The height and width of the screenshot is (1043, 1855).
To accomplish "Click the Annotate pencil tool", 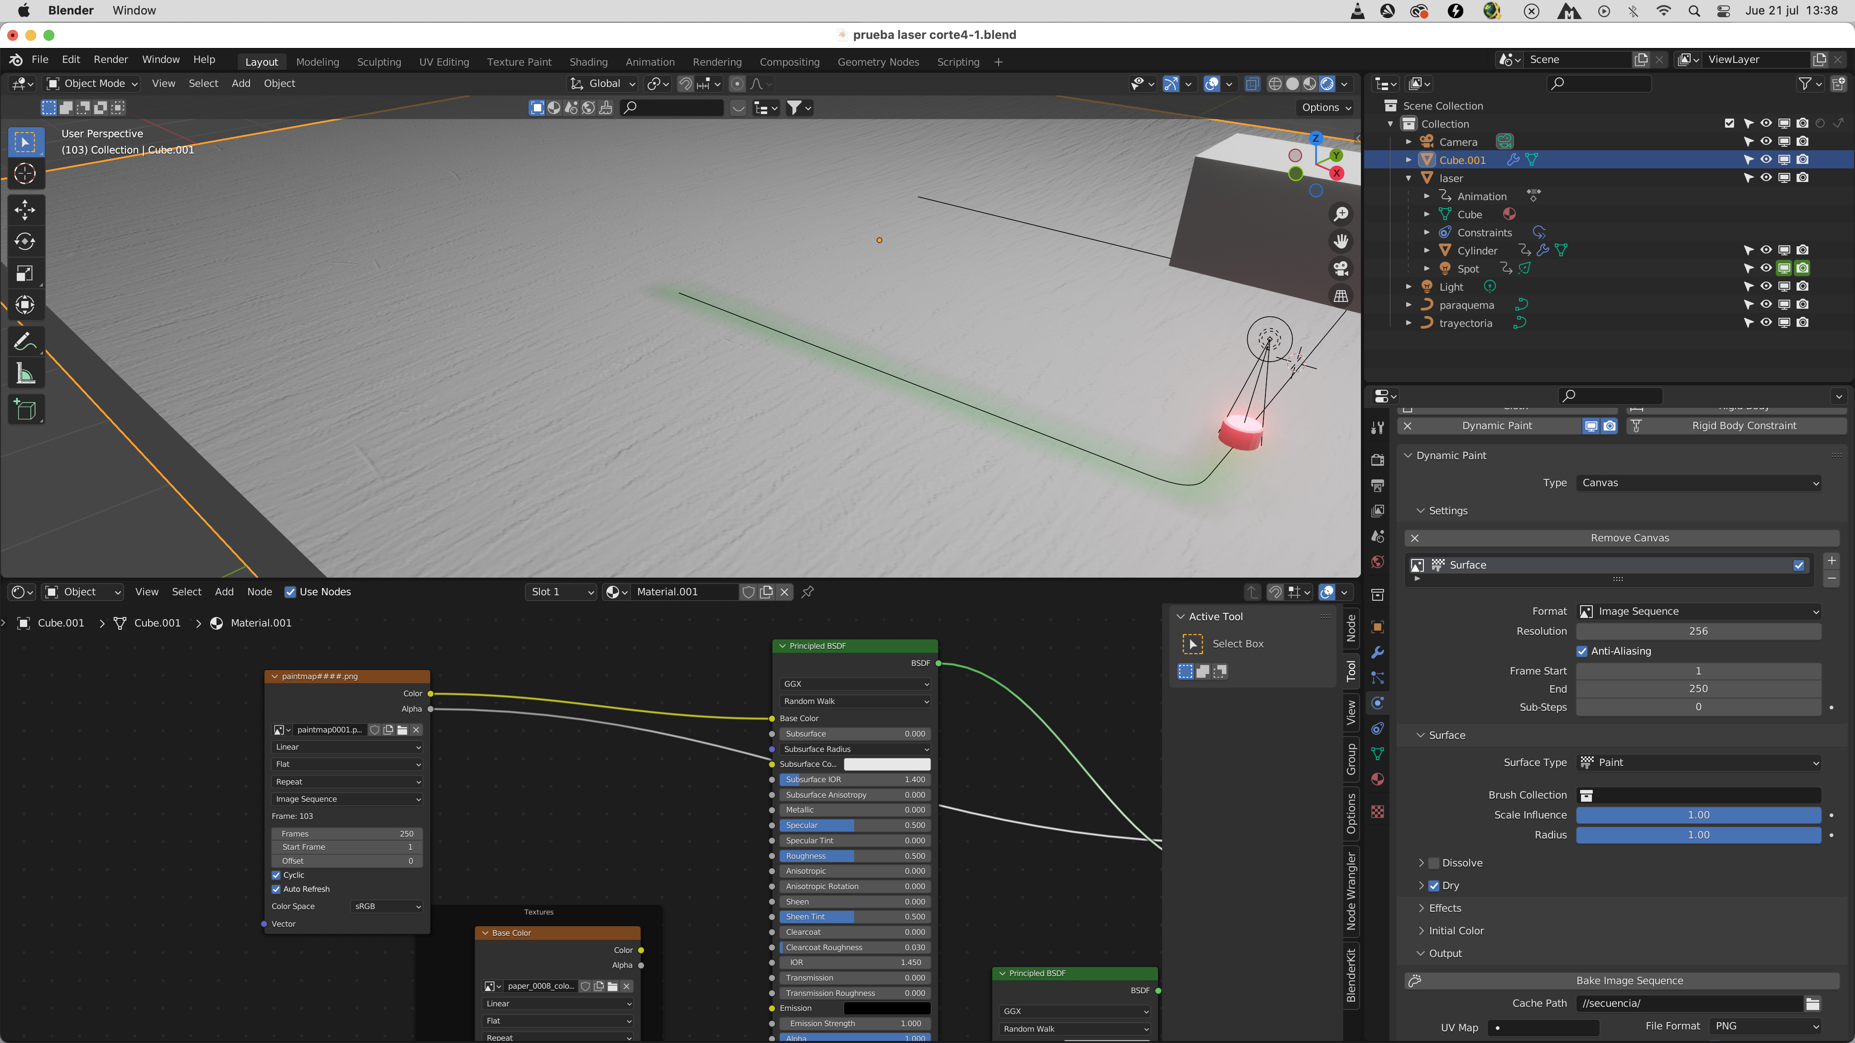I will pyautogui.click(x=24, y=341).
